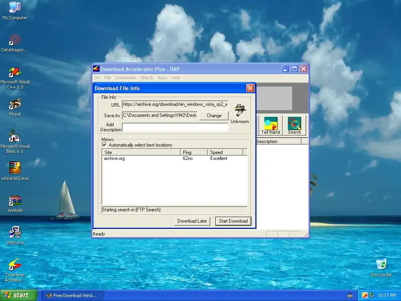Click green tray icon beside DAP tray icon
This screenshot has height=301, width=401.
point(372,296)
